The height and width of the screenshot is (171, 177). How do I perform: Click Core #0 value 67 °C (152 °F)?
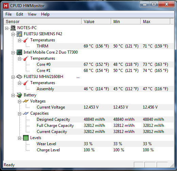click(96, 64)
